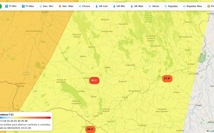This screenshot has width=214, height=133.
Task: Open the Leaflet attribution link
Action: pos(211,131)
